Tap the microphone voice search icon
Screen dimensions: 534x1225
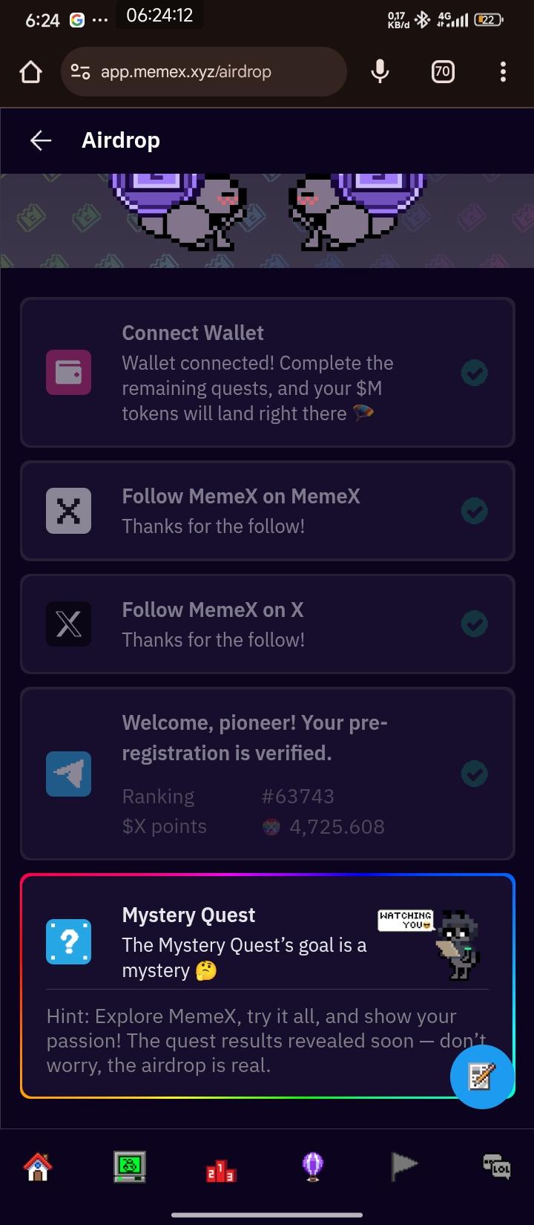coord(380,71)
